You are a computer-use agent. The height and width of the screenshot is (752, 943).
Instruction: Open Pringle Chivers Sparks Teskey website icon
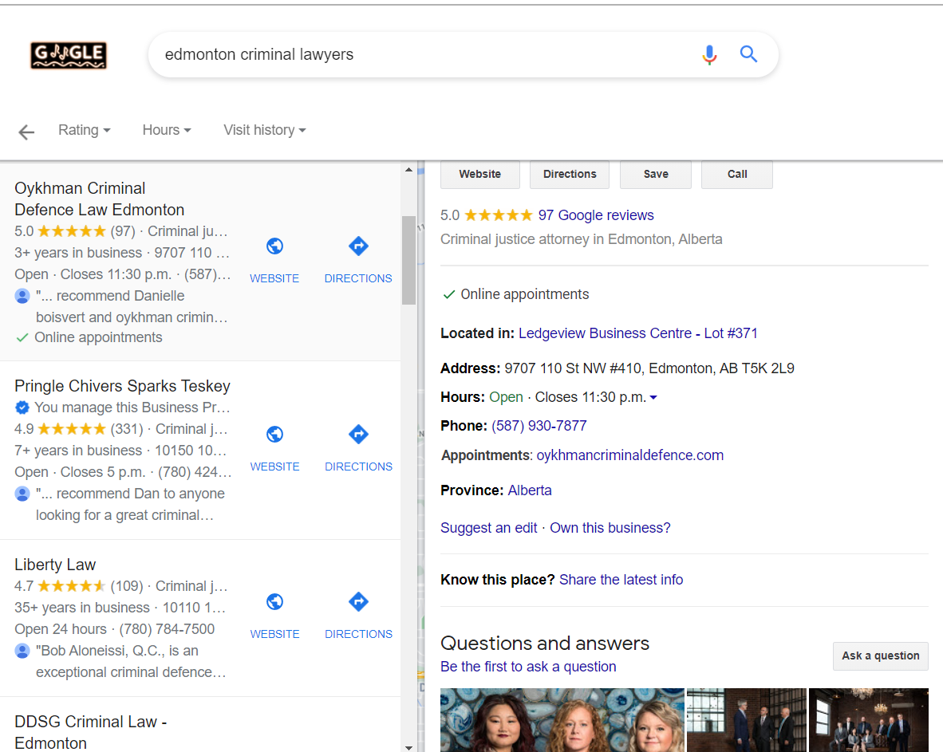point(274,435)
